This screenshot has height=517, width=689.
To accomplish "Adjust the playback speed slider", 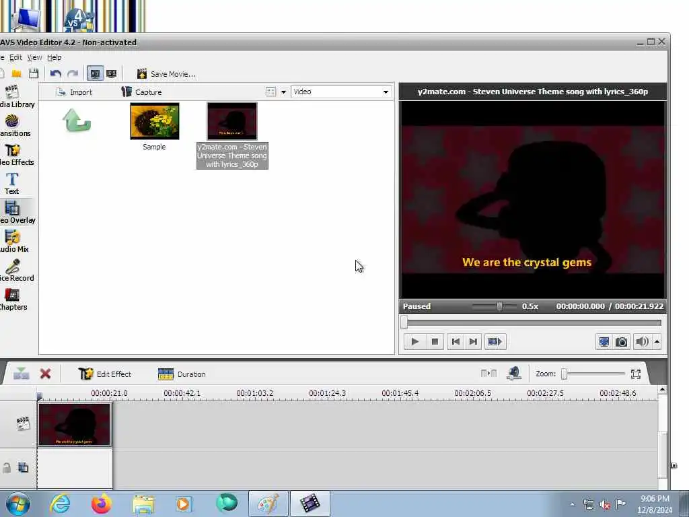I will click(x=499, y=306).
